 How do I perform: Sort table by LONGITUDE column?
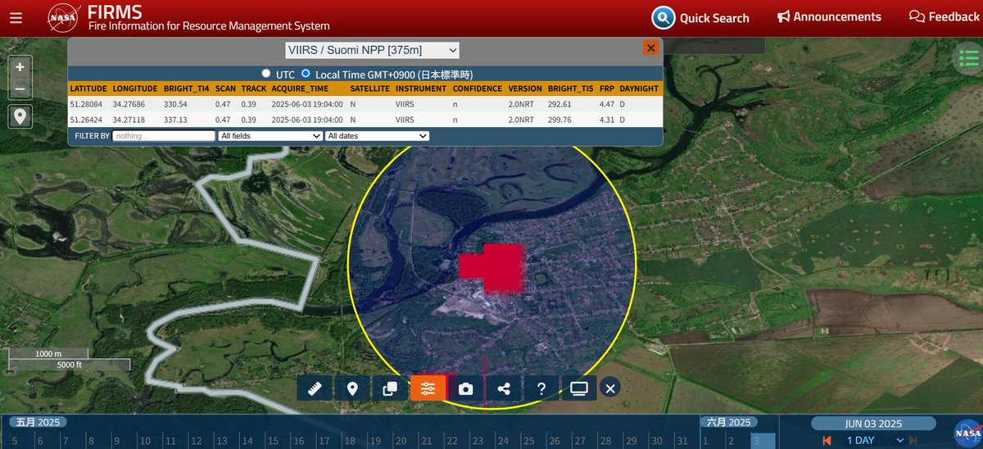pyautogui.click(x=135, y=88)
